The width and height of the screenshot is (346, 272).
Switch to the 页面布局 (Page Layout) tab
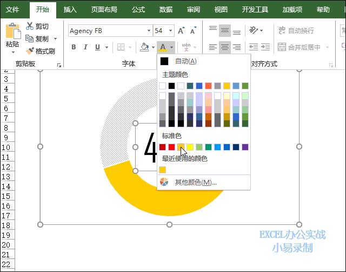tap(104, 9)
